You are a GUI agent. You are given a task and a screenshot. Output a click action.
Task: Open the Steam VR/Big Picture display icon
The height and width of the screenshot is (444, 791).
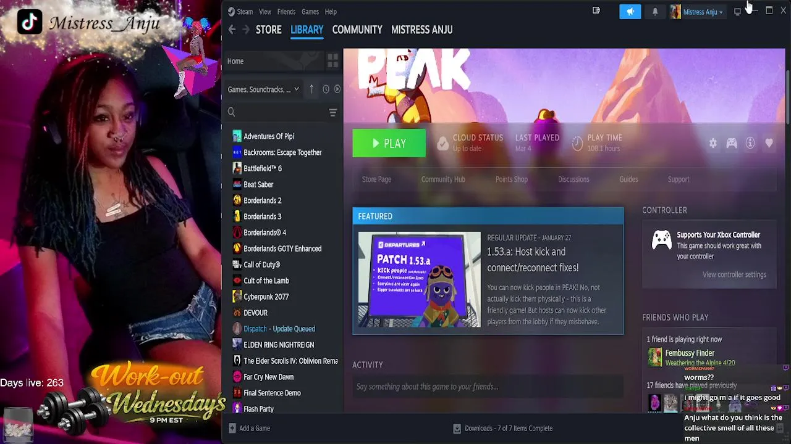(737, 12)
